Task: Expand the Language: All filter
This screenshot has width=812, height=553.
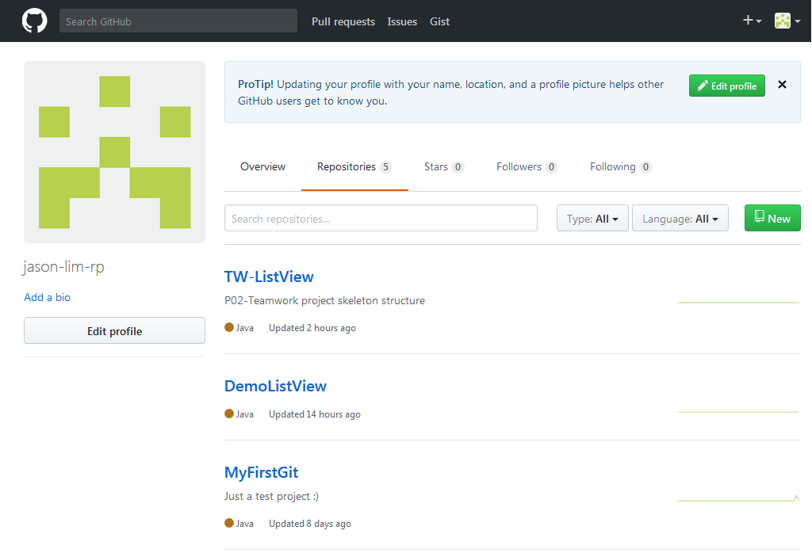Action: [x=680, y=219]
